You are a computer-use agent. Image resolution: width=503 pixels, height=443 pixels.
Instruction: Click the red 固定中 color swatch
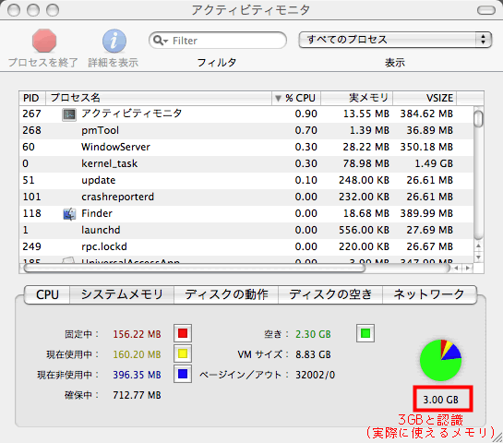point(183,333)
